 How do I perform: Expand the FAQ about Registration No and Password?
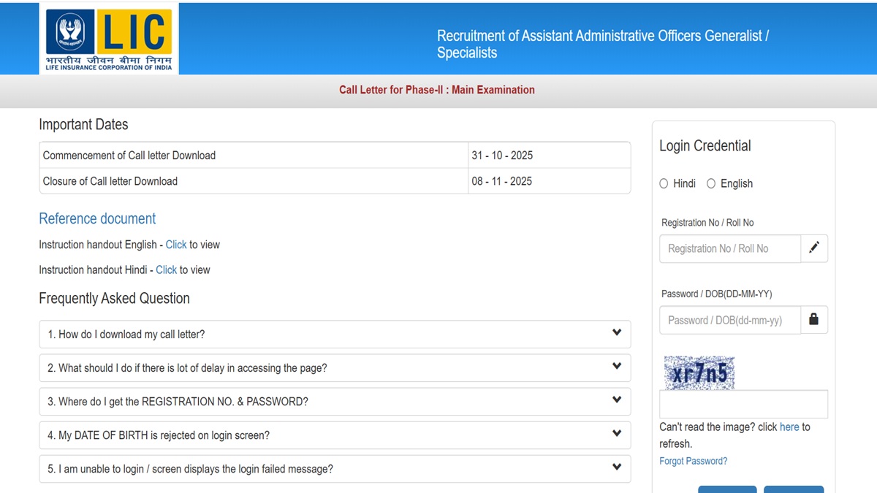[616, 401]
